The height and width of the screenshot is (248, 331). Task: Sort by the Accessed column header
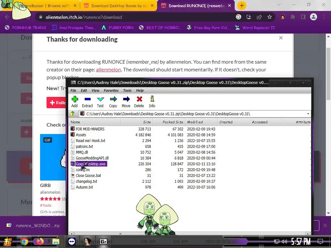(266, 122)
